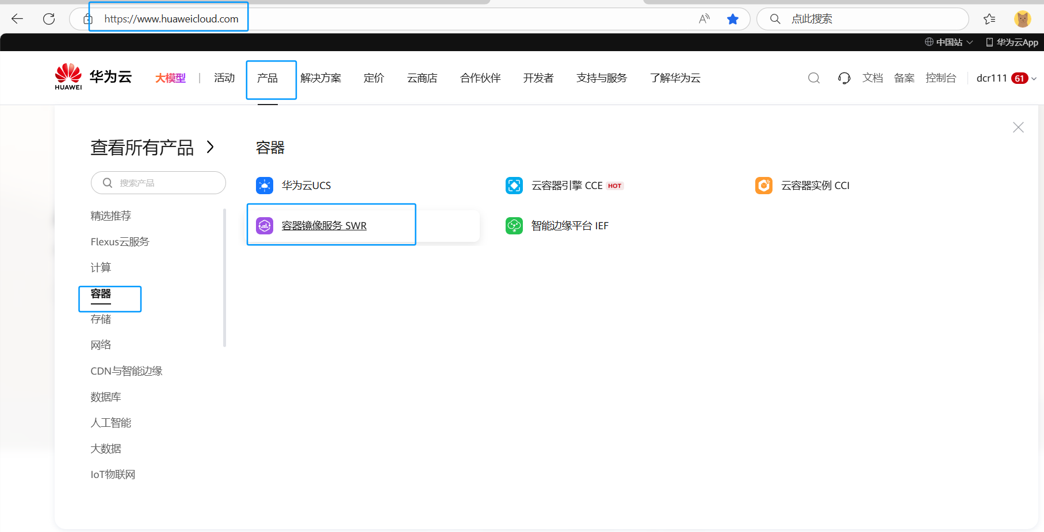This screenshot has width=1044, height=532.
Task: Select IoT物联网 category
Action: click(x=113, y=475)
